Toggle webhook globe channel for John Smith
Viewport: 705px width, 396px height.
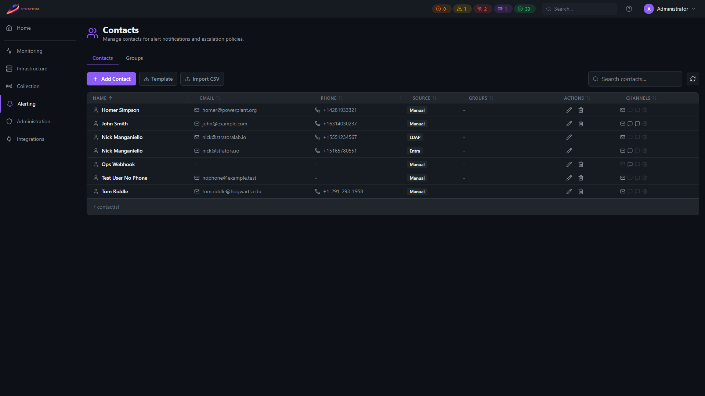645,124
